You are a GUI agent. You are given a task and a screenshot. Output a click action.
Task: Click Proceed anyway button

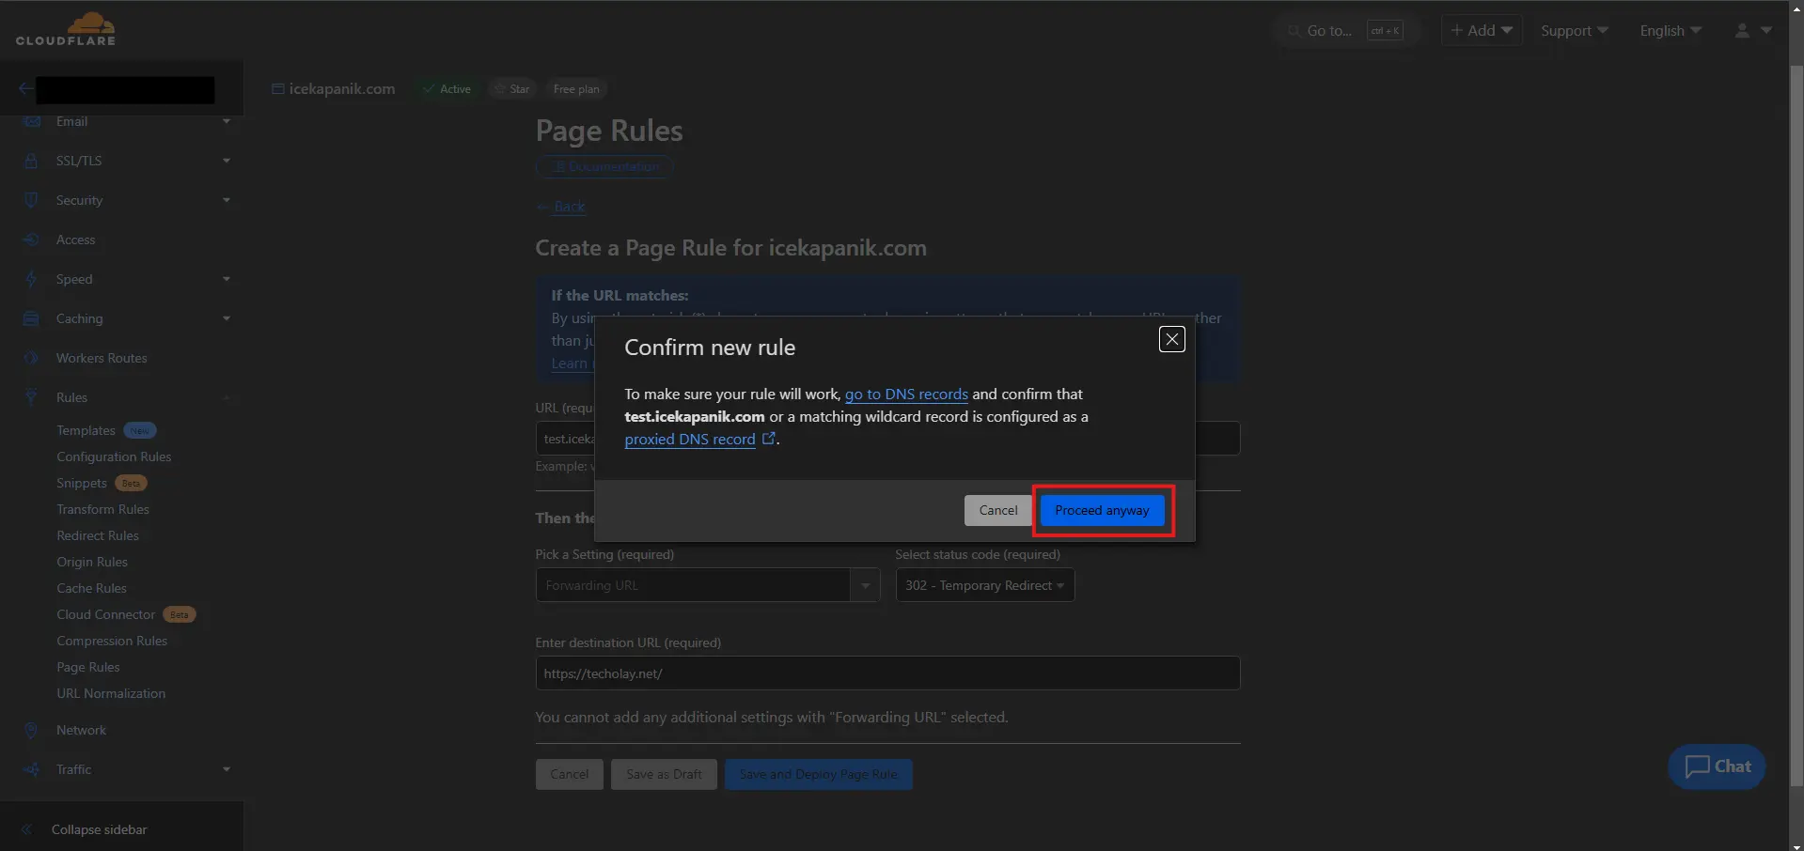point(1102,510)
